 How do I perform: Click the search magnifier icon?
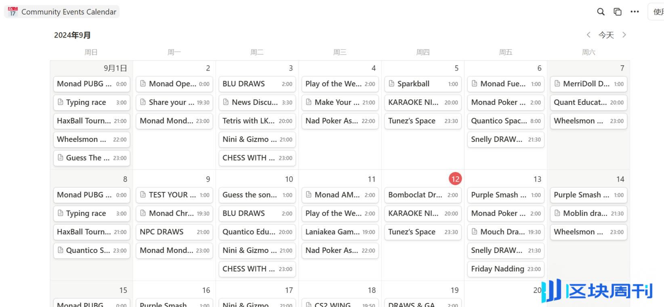(x=601, y=12)
